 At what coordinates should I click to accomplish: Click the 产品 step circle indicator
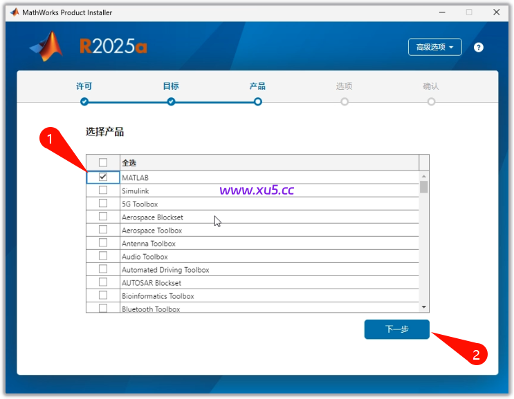[x=257, y=101]
